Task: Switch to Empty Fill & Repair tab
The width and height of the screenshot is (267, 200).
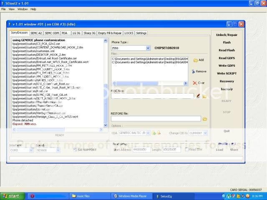Action: point(110,33)
